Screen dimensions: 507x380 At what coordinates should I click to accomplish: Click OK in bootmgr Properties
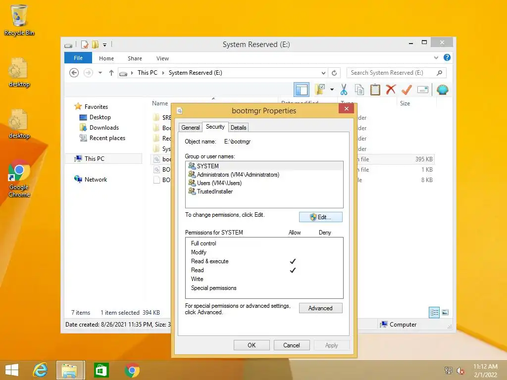tap(252, 345)
